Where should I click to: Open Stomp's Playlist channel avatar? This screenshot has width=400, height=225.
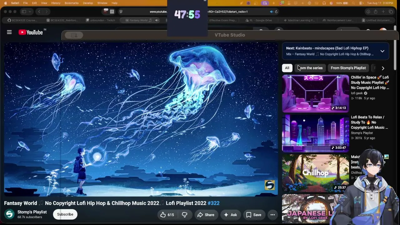pyautogui.click(x=9, y=214)
